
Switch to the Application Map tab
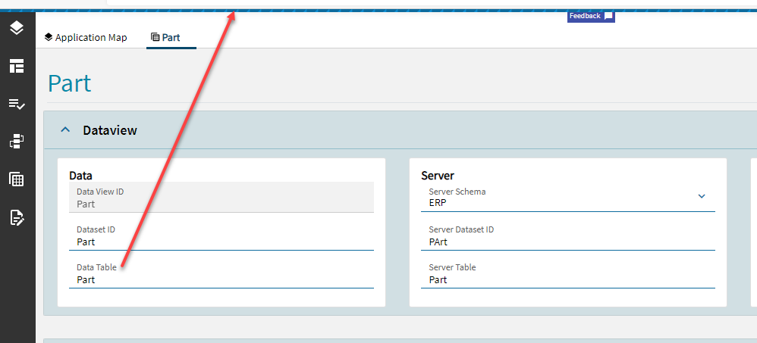click(x=86, y=38)
